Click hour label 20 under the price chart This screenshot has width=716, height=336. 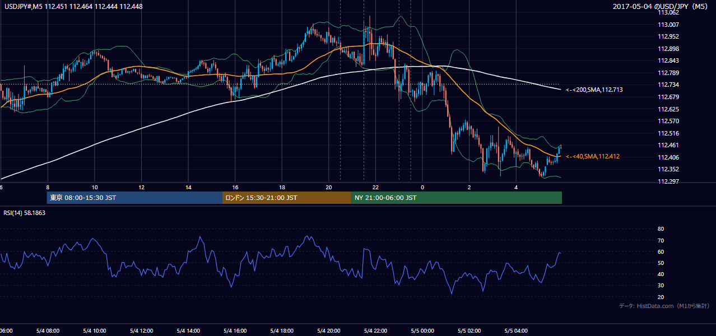click(x=328, y=188)
